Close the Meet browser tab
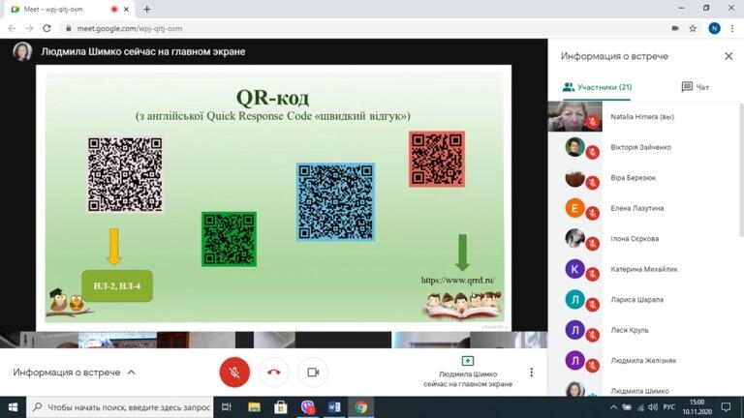744x418 pixels. 126,9
